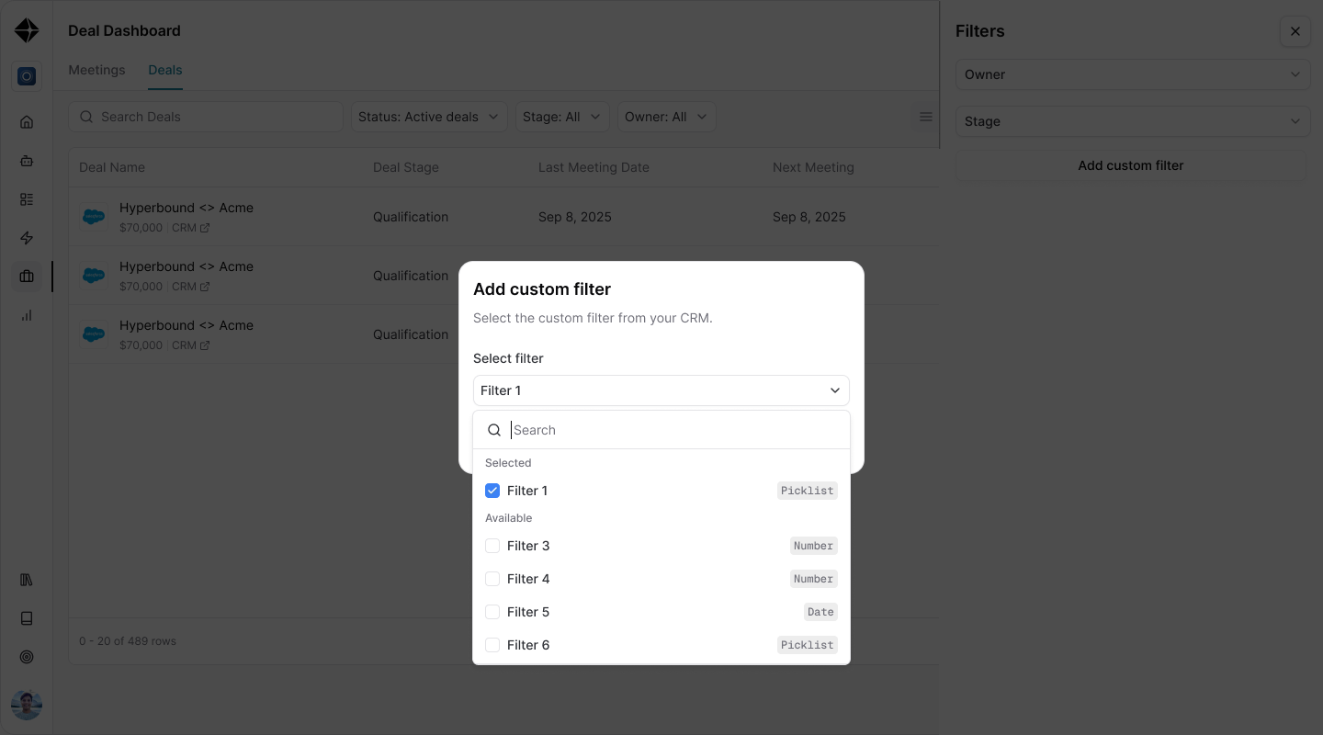
Task: Open the home icon in sidebar
Action: [27, 122]
